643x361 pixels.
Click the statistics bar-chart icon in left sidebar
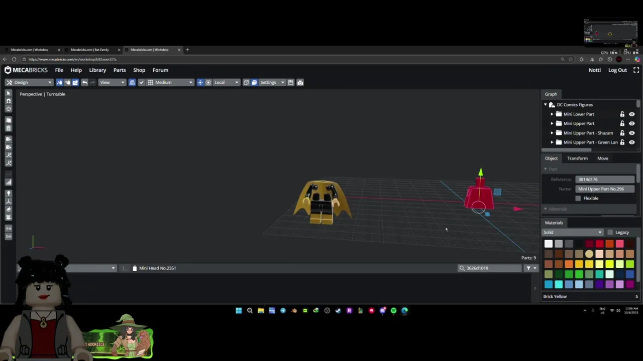click(9, 183)
